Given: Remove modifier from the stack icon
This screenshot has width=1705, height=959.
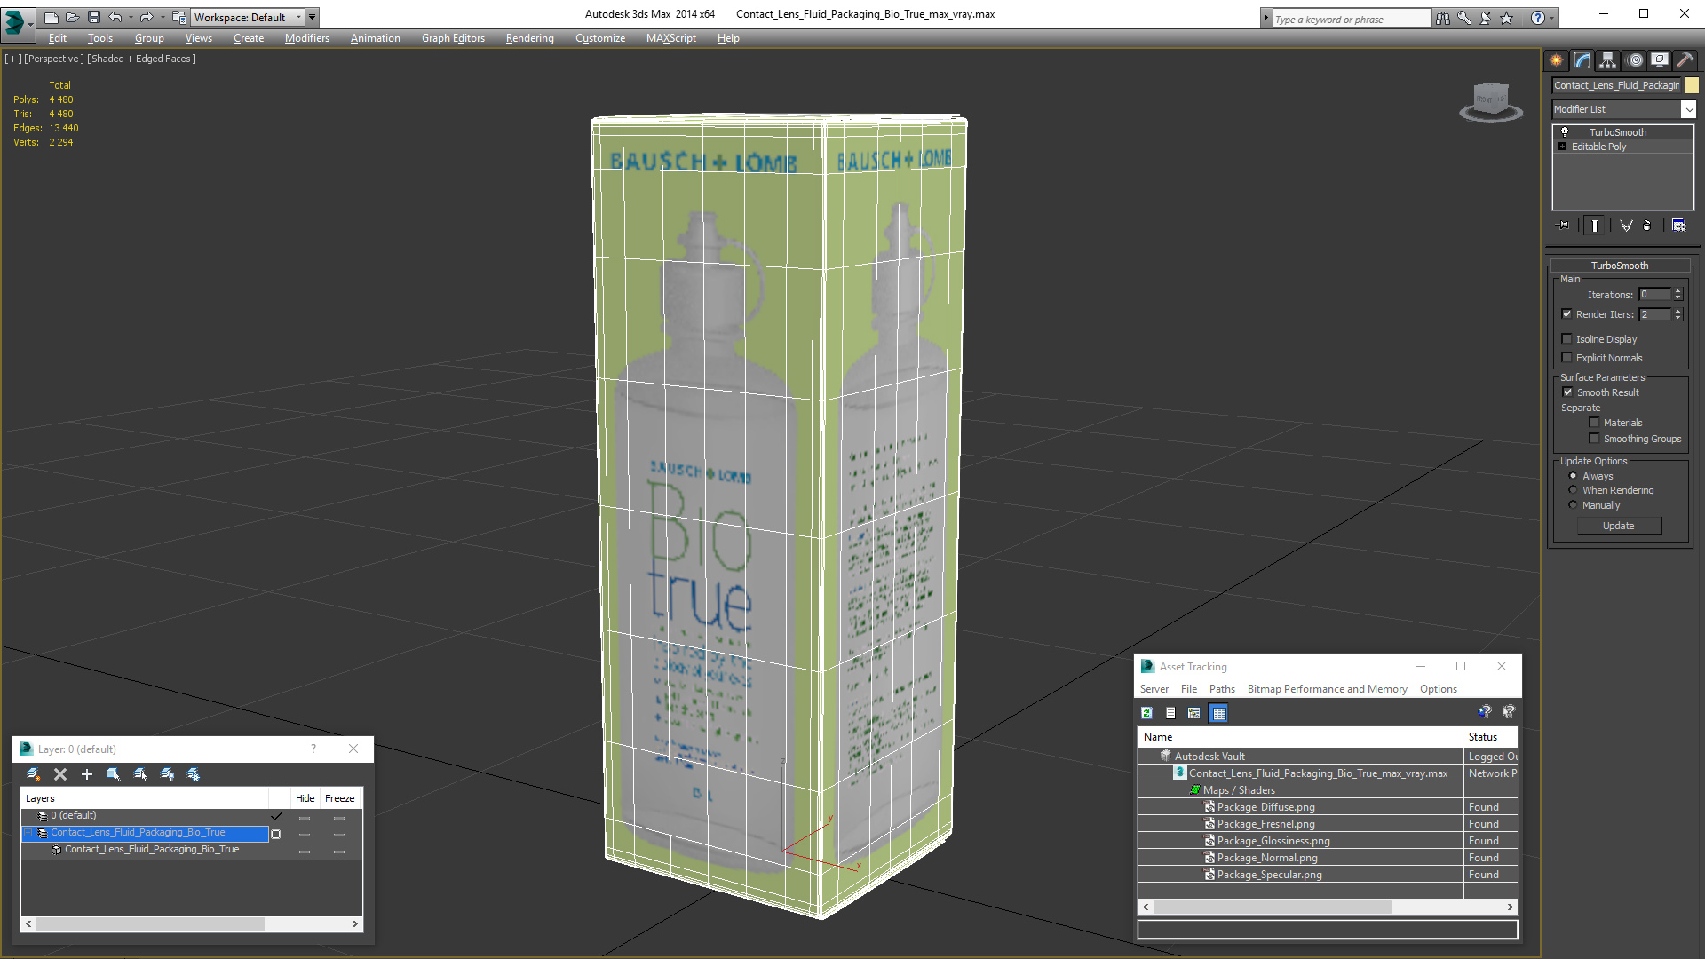Looking at the screenshot, I should [x=1647, y=226].
